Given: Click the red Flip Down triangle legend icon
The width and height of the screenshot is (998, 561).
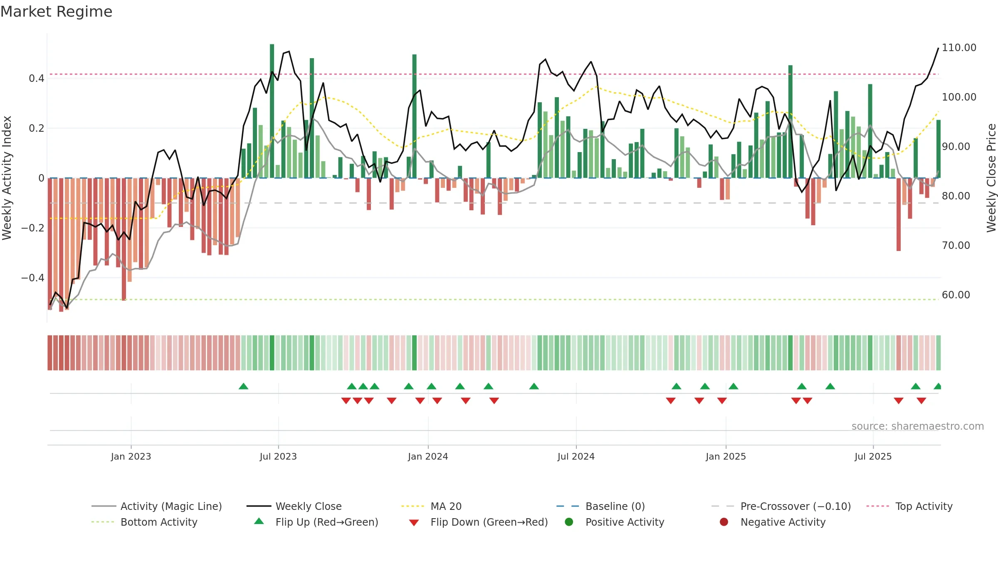Looking at the screenshot, I should coord(414,523).
